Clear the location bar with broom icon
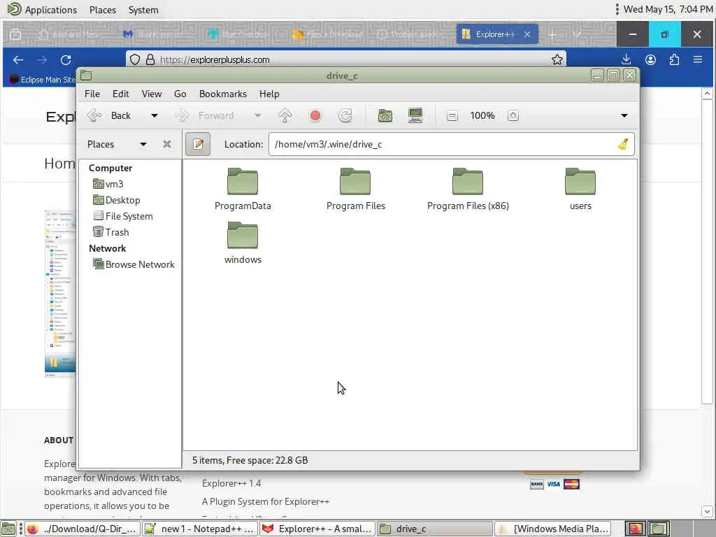This screenshot has height=537, width=716. tap(623, 144)
